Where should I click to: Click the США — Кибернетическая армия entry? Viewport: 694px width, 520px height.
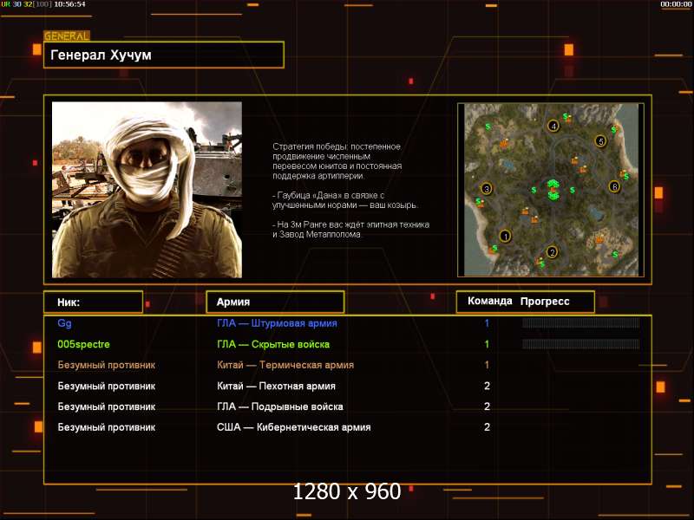click(x=293, y=427)
